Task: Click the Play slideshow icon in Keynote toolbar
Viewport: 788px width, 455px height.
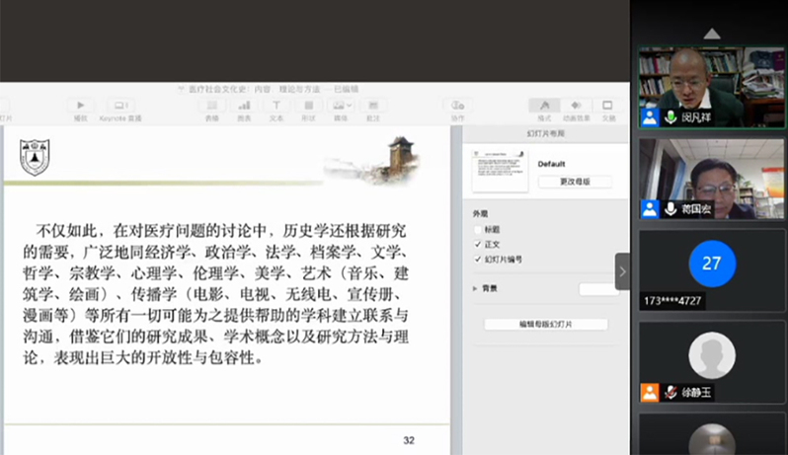Action: point(80,106)
